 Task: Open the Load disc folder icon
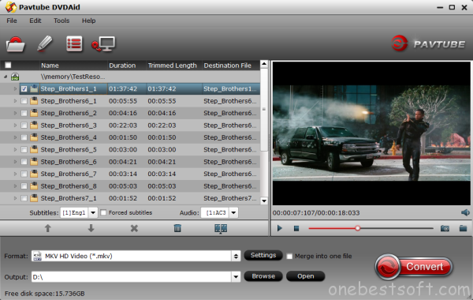click(x=16, y=44)
